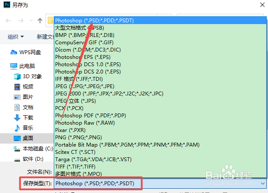Click the Back navigation arrow
The height and width of the screenshot is (193, 268).
pyautogui.click(x=8, y=21)
